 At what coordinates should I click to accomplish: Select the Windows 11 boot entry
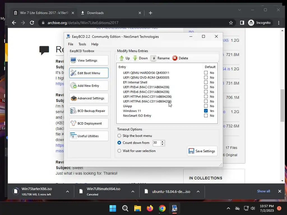tap(132, 111)
